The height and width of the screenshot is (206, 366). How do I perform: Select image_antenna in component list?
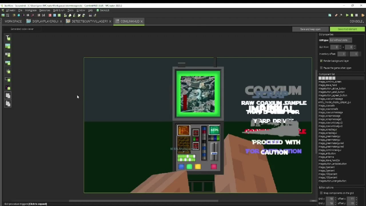[x=326, y=157]
